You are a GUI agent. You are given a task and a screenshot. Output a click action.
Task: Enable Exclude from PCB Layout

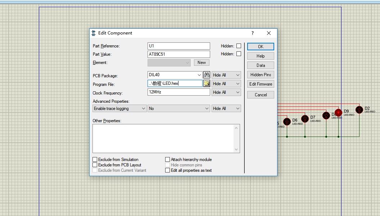pos(95,165)
